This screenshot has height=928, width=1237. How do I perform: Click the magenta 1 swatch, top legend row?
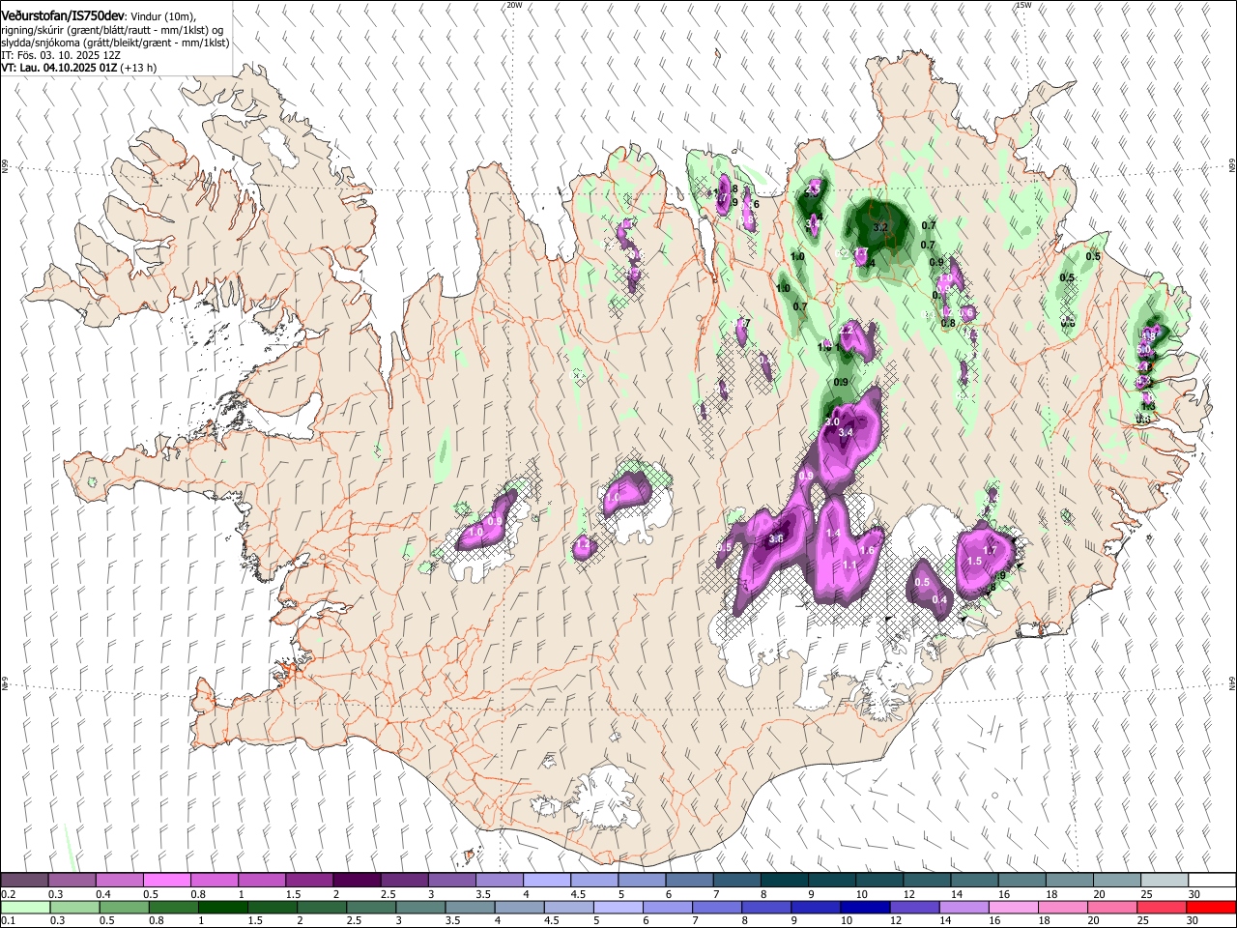(261, 881)
